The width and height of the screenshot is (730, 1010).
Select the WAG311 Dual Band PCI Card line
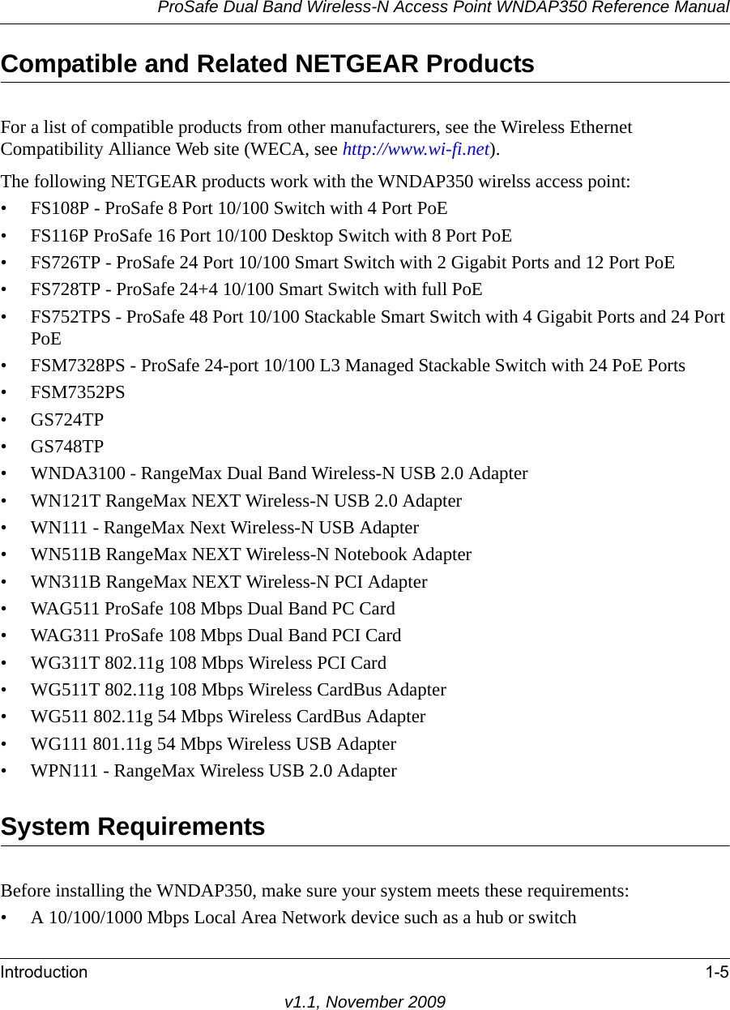coord(216,636)
